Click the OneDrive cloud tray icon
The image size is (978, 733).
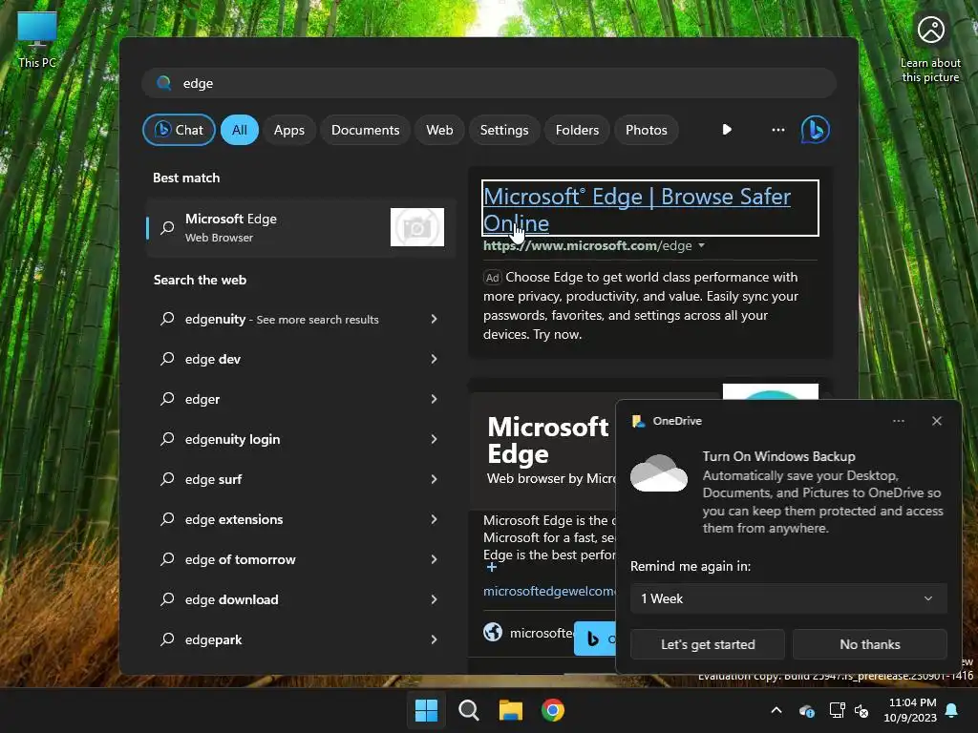[806, 710]
